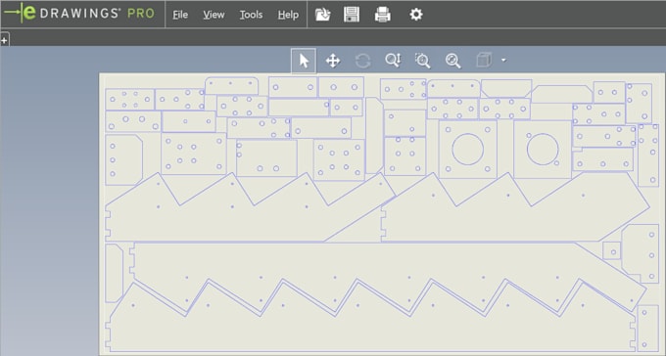Choose the Zoom in/out tool
This screenshot has height=356, width=666.
393,61
